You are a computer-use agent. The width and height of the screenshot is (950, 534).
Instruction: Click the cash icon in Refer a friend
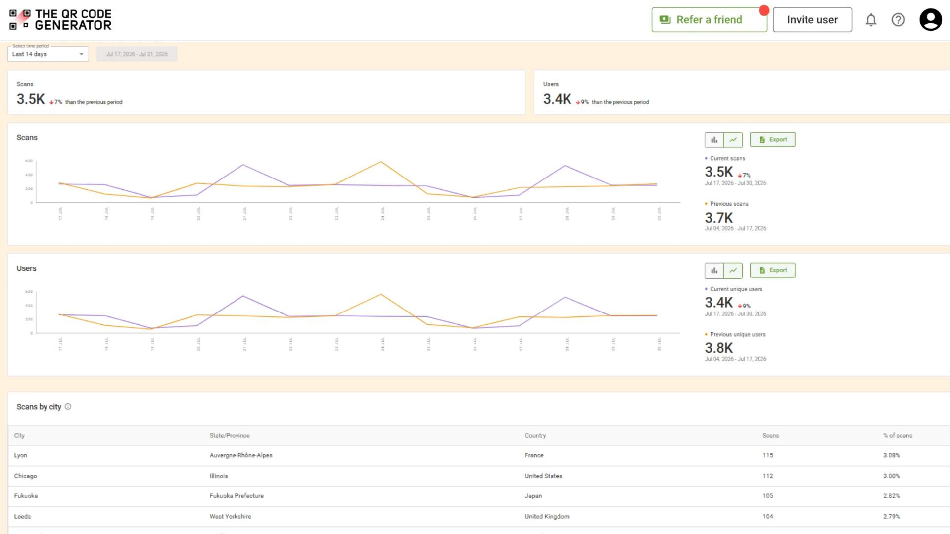click(x=665, y=20)
